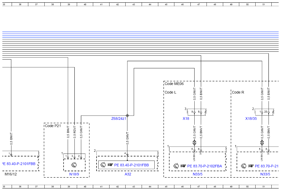Click the twisted-pair symbol above Code R N33/5 pin 5
Screen dimensions: 281x191
(262, 143)
